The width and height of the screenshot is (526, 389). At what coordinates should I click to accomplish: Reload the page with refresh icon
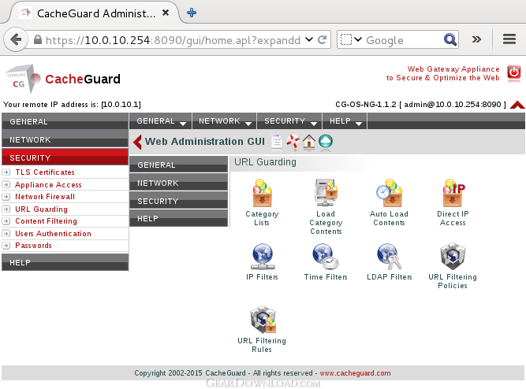(322, 40)
